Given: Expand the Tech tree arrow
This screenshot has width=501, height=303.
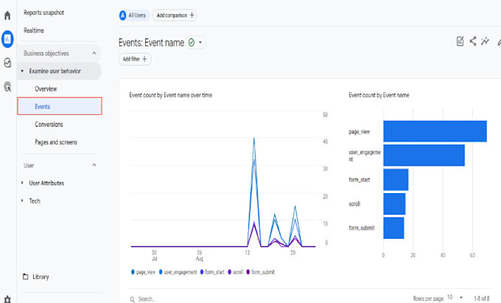Looking at the screenshot, I should tap(22, 201).
